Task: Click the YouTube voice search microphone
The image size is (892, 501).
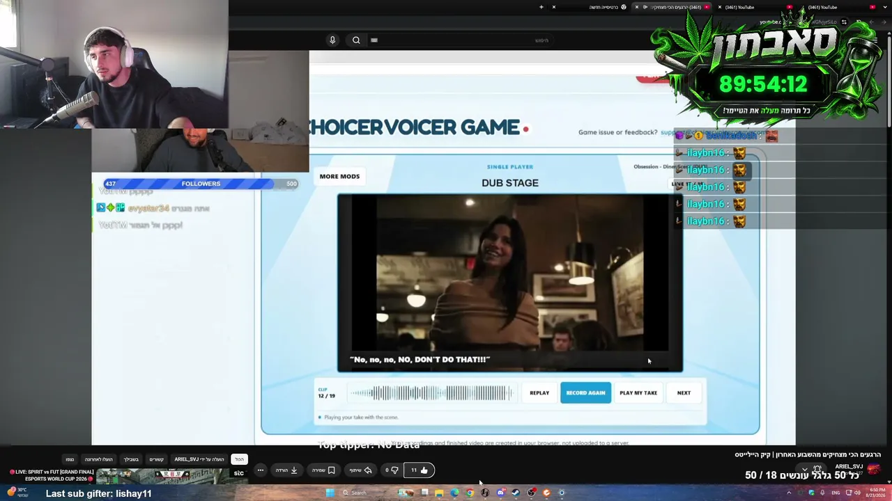Action: pos(332,40)
